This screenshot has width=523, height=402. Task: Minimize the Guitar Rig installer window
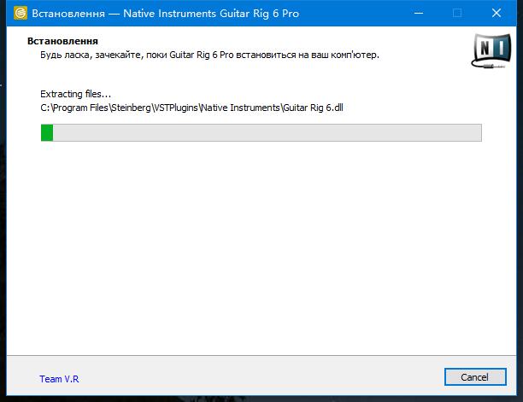[x=419, y=14]
